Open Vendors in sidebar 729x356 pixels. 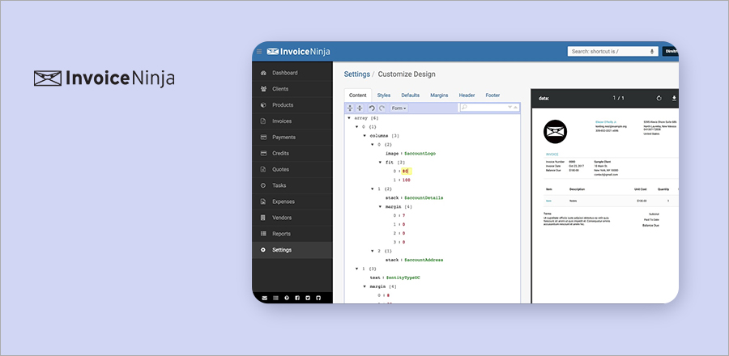(x=292, y=218)
